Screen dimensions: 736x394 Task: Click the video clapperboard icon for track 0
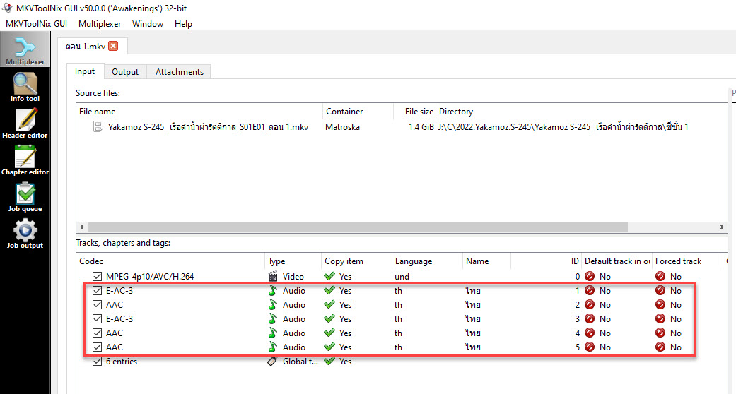click(273, 277)
